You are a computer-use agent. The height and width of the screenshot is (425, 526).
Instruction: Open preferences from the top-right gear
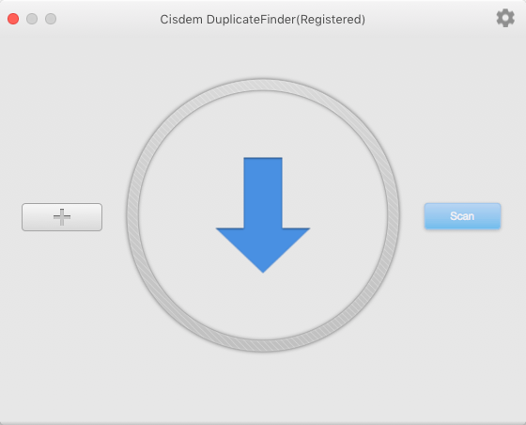505,18
